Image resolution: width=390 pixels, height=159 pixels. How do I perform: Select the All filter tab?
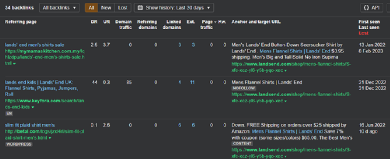[91, 8]
